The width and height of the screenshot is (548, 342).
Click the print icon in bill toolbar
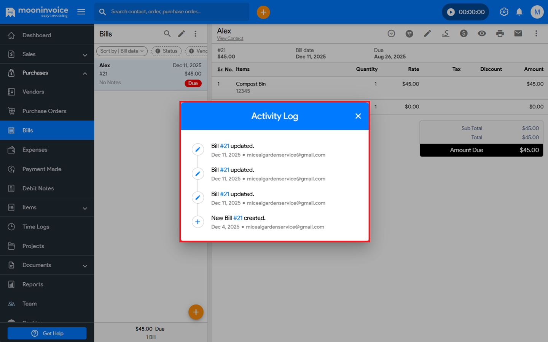click(x=500, y=33)
